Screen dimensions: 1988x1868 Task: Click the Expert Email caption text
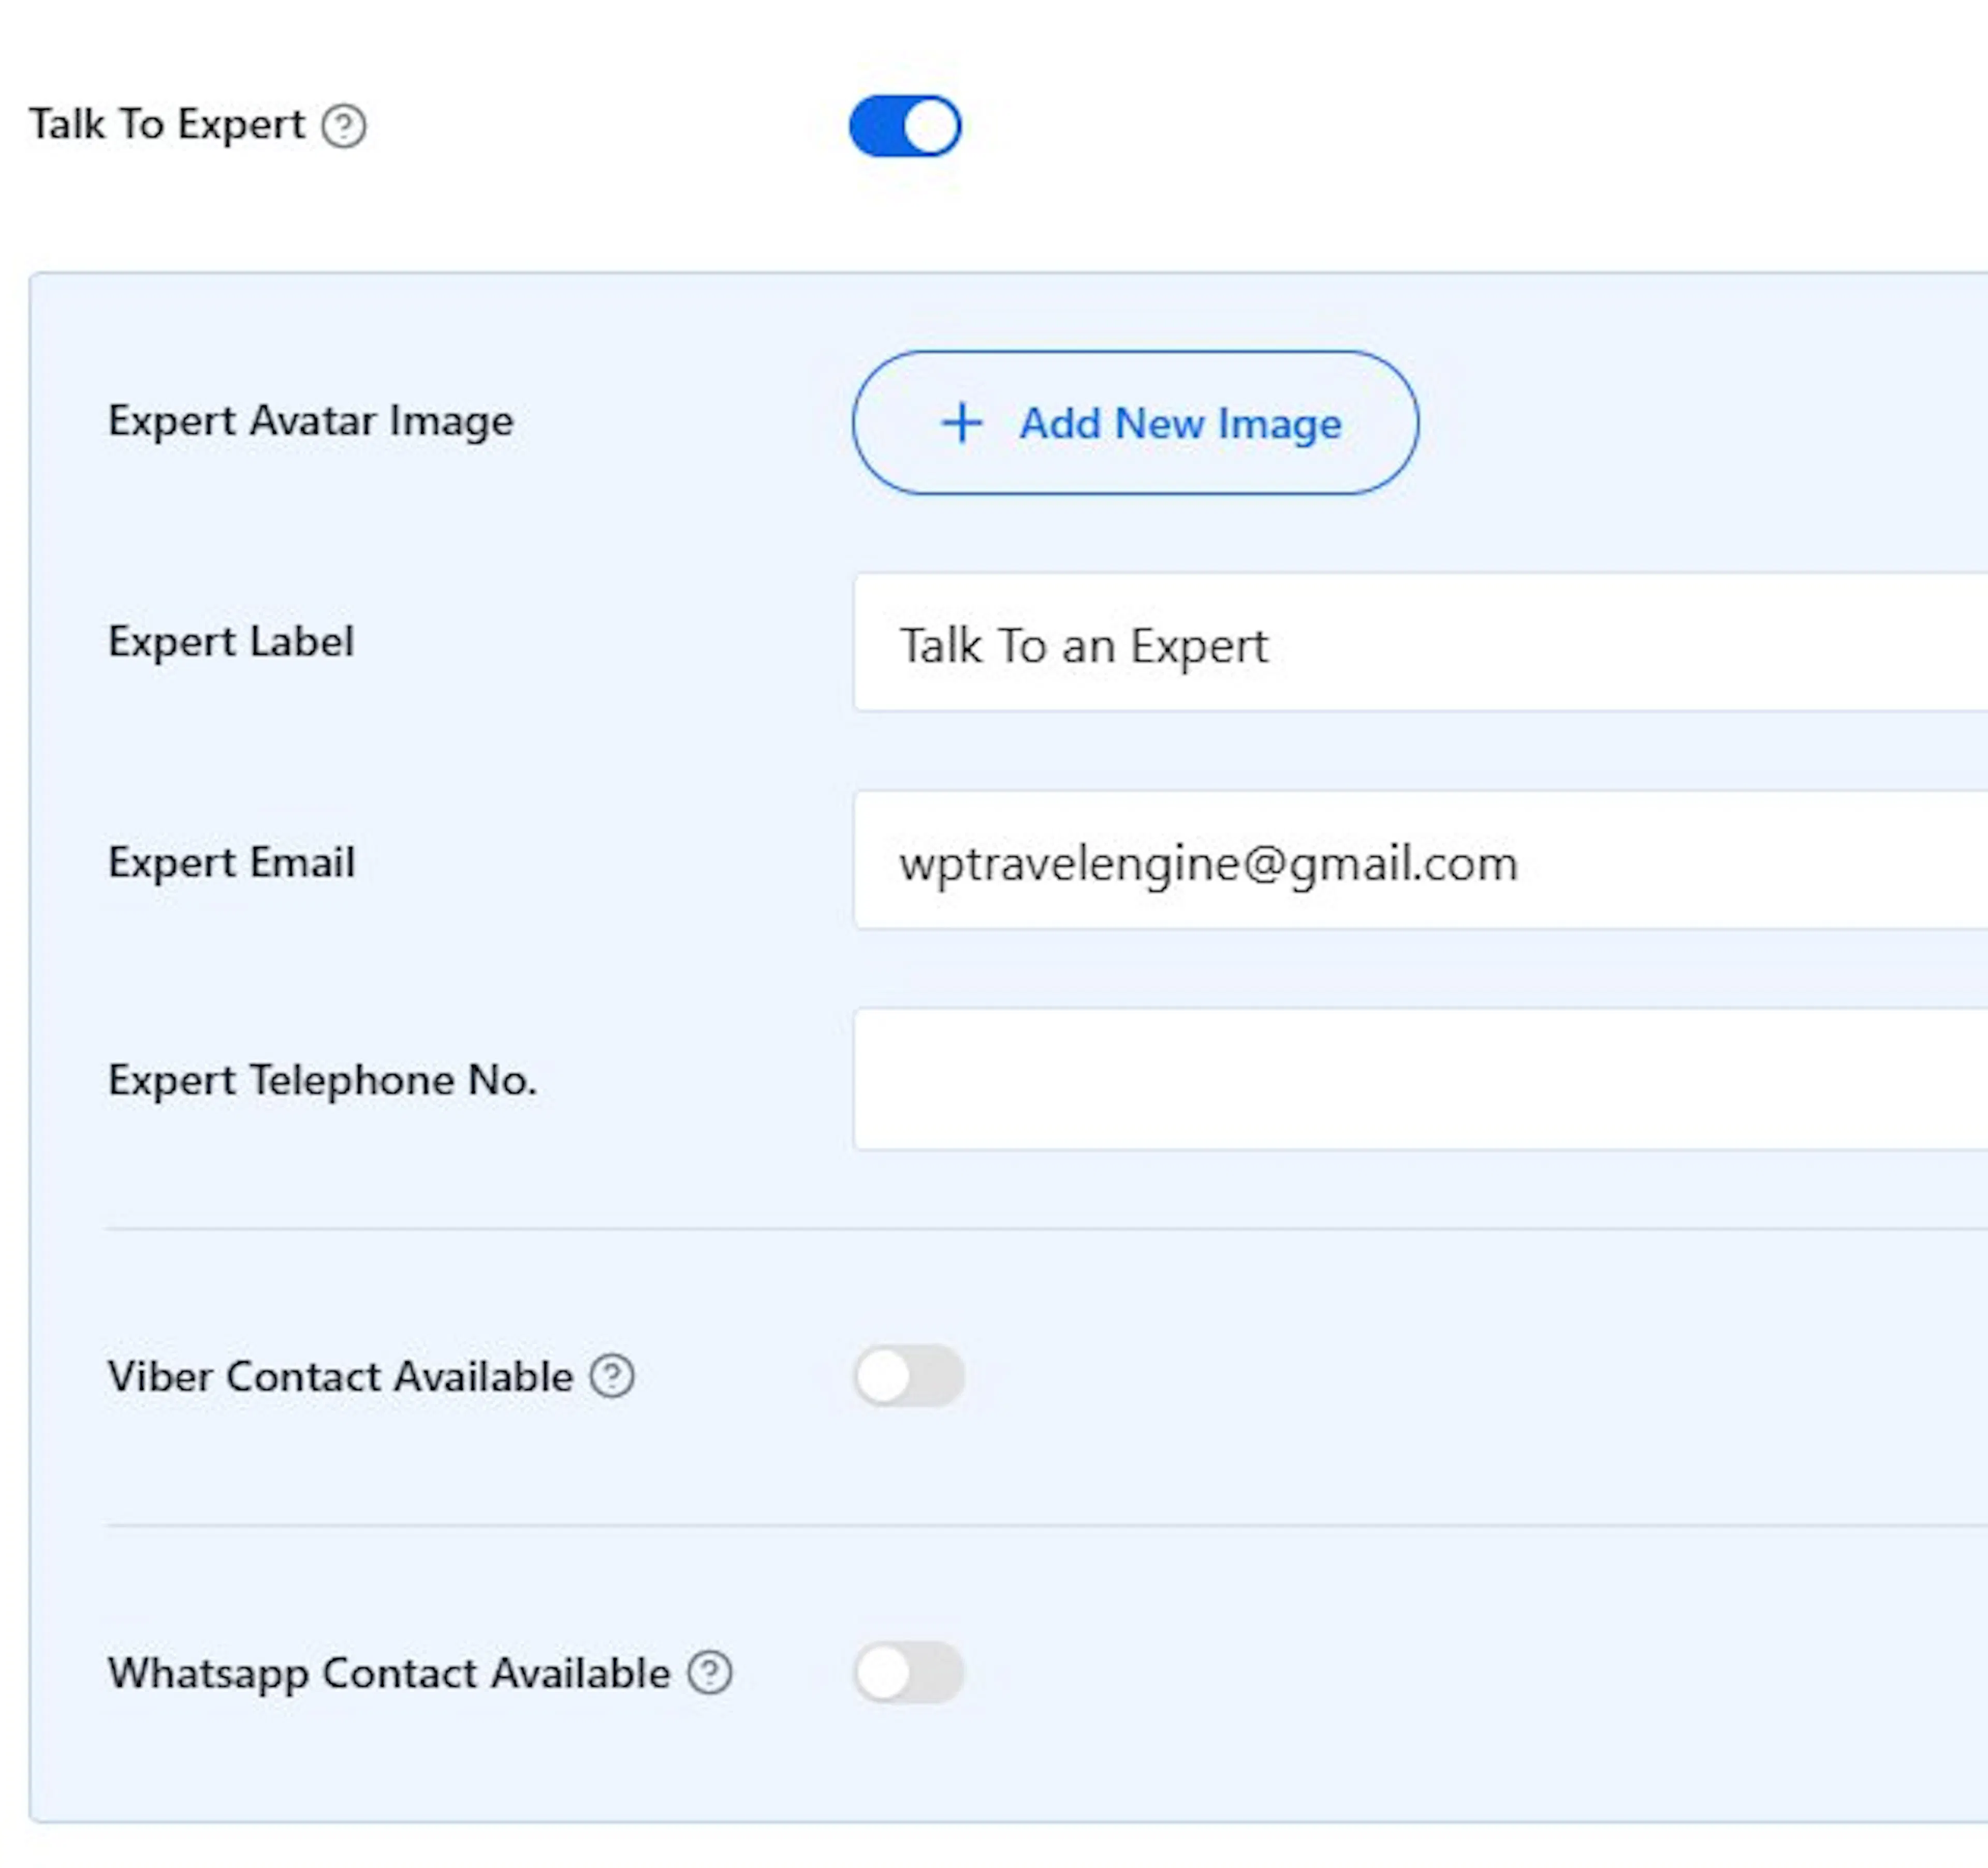point(231,862)
